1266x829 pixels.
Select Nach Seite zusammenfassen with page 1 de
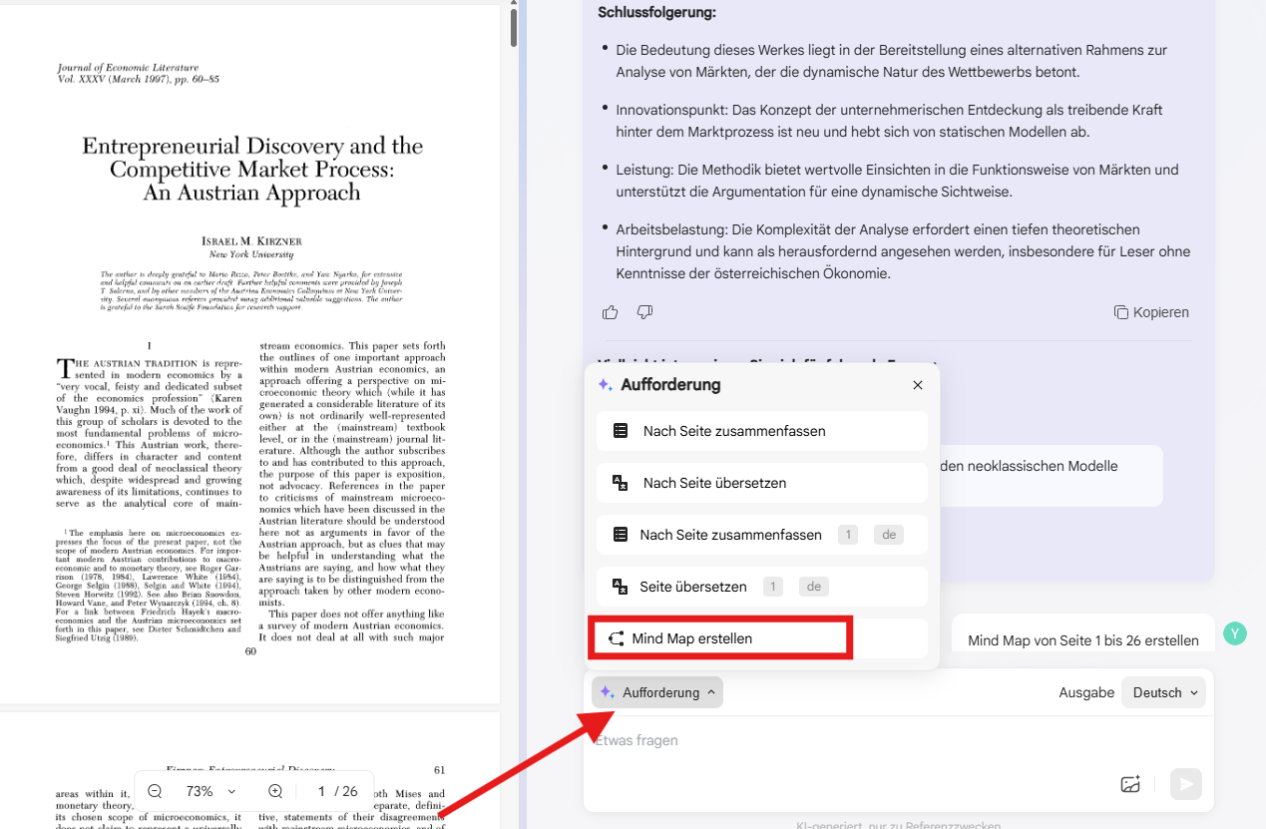tap(762, 535)
